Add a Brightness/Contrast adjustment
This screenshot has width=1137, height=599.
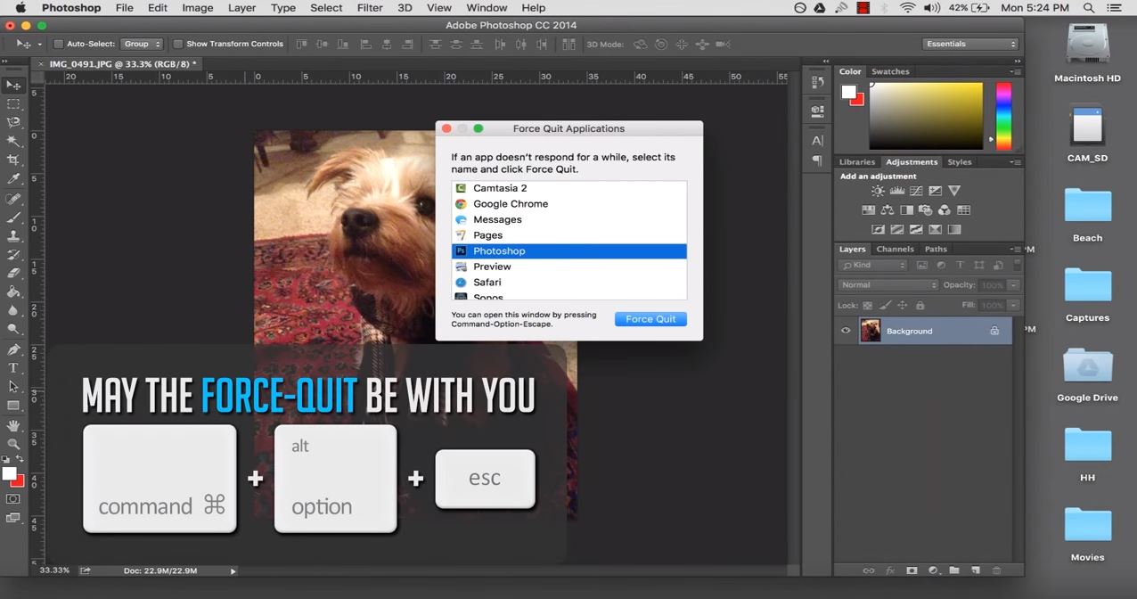click(879, 191)
